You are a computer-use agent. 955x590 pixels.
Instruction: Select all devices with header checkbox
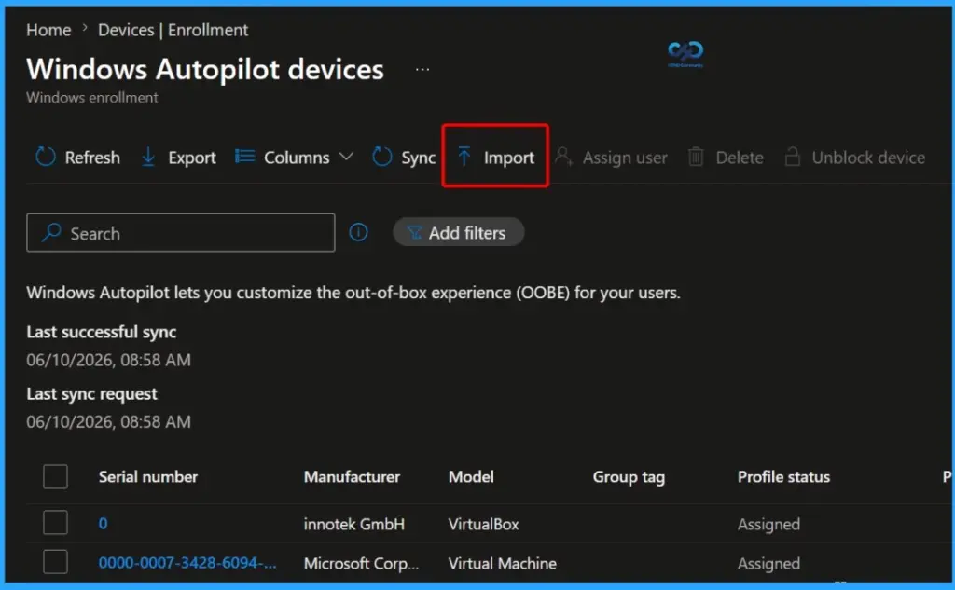pyautogui.click(x=55, y=476)
